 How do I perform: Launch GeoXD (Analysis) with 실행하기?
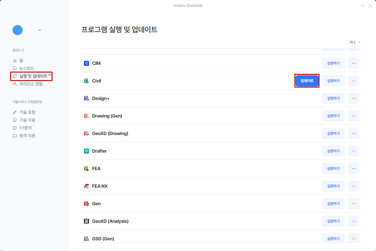[333, 221]
